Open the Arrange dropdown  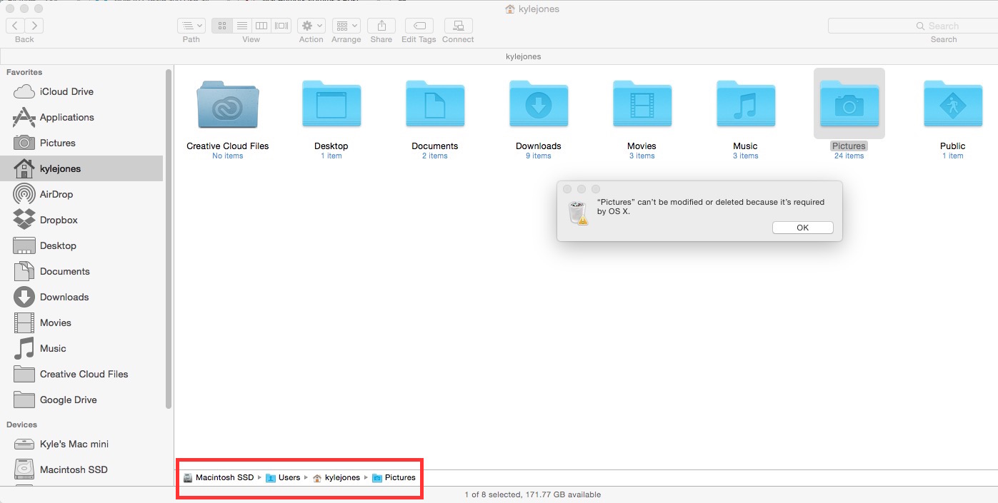pyautogui.click(x=346, y=26)
